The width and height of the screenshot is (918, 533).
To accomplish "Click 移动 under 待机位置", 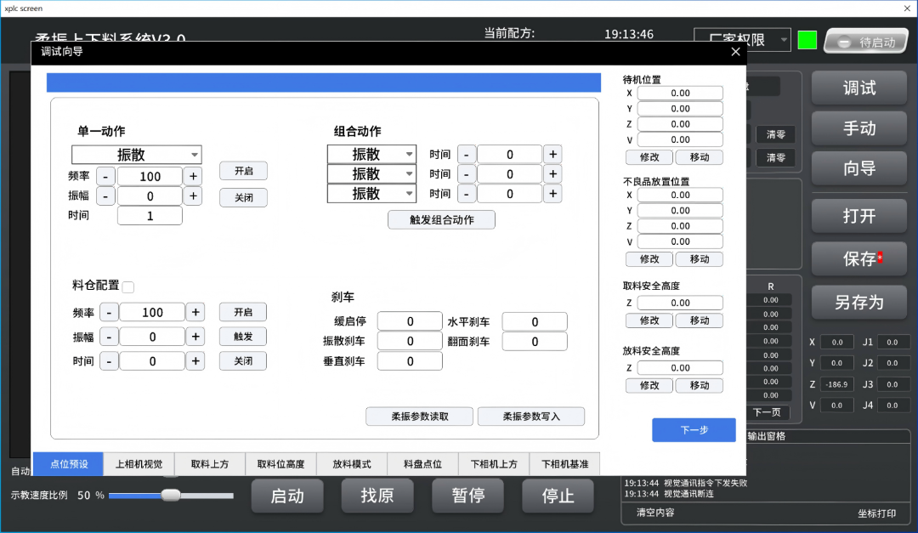I will (699, 157).
